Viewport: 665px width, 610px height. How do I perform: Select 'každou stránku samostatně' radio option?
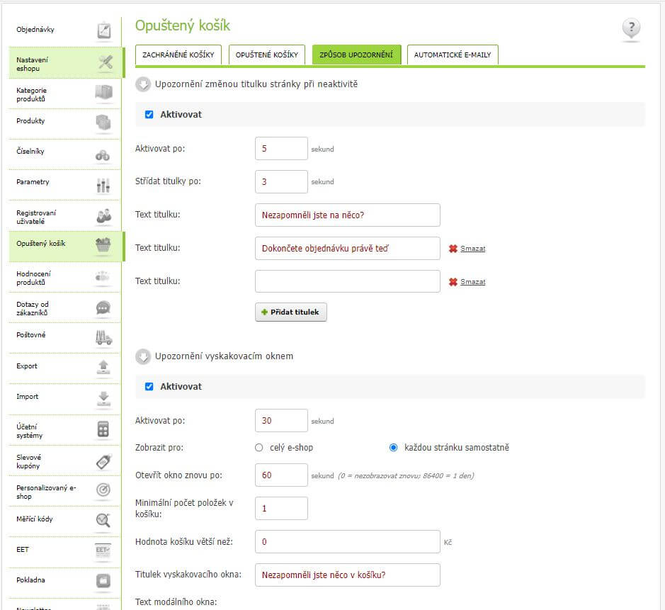click(x=393, y=448)
